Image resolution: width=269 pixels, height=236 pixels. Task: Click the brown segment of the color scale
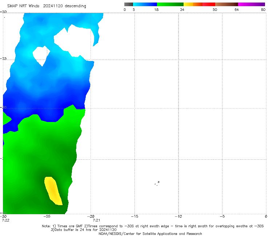coord(226,4)
